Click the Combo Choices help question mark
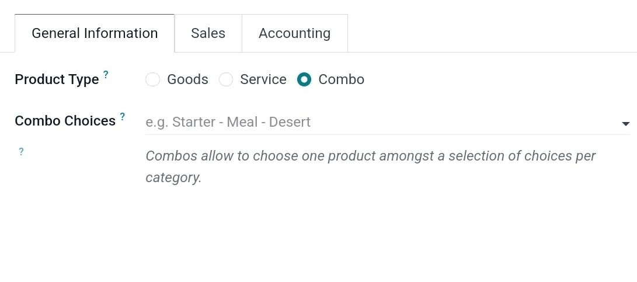 (123, 116)
